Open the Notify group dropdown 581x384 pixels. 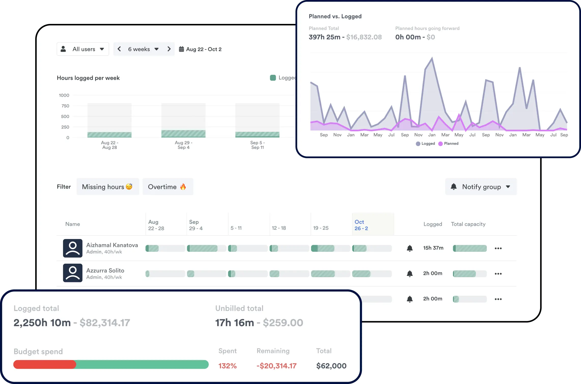[481, 187]
